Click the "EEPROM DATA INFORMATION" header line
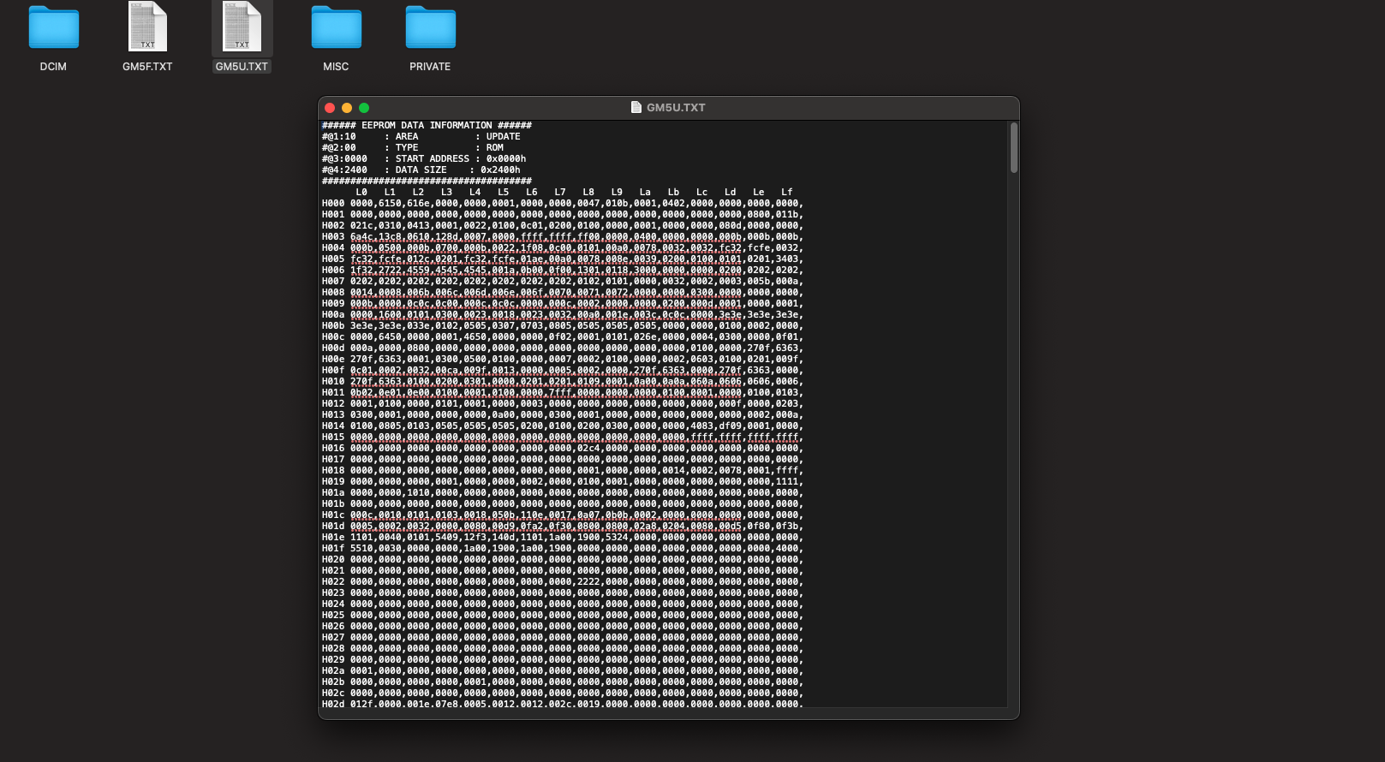 (x=427, y=125)
